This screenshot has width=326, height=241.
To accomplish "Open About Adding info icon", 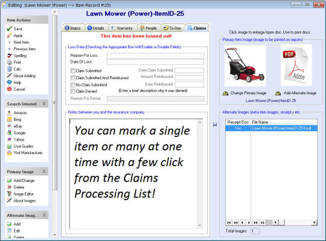I will (9, 76).
